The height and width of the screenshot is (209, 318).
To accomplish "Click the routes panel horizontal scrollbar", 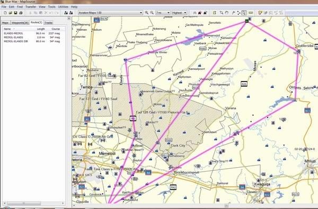I will coord(34,203).
